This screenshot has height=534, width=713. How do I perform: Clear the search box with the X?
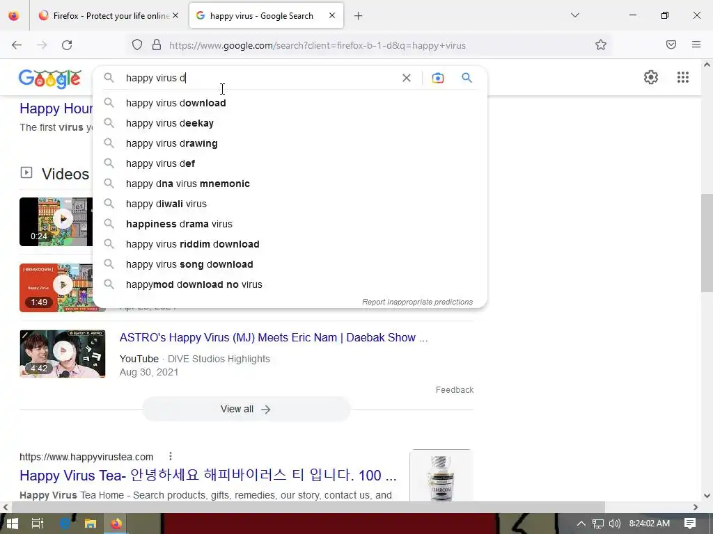[407, 78]
